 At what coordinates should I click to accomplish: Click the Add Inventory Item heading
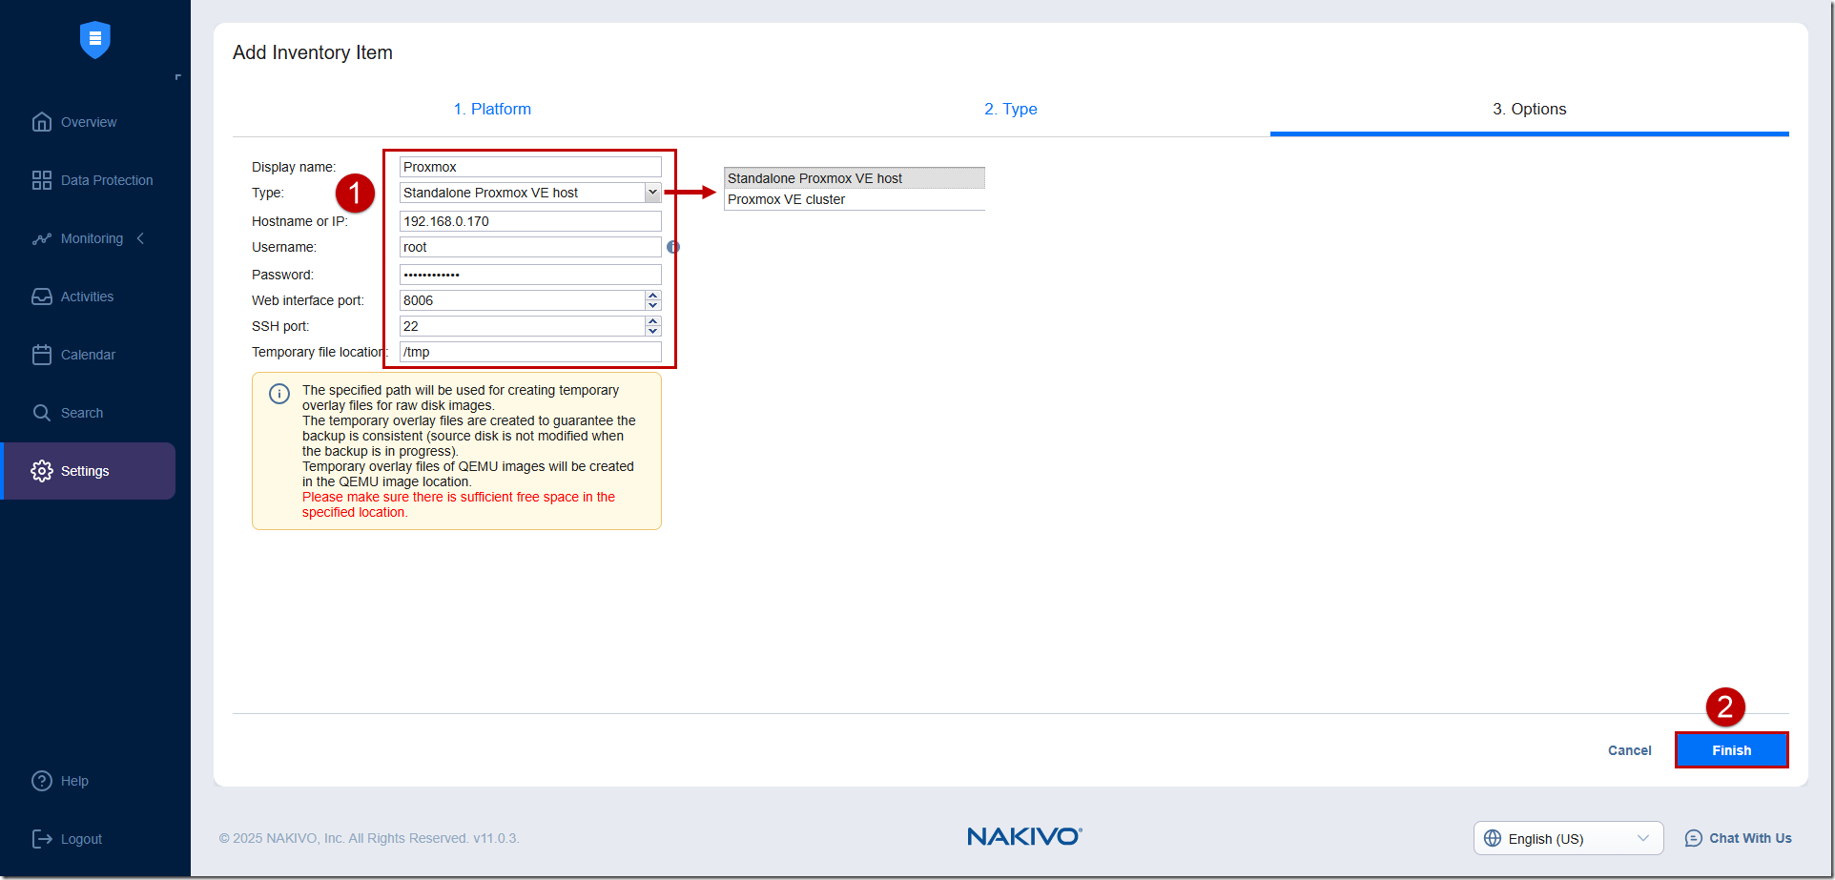pos(313,52)
